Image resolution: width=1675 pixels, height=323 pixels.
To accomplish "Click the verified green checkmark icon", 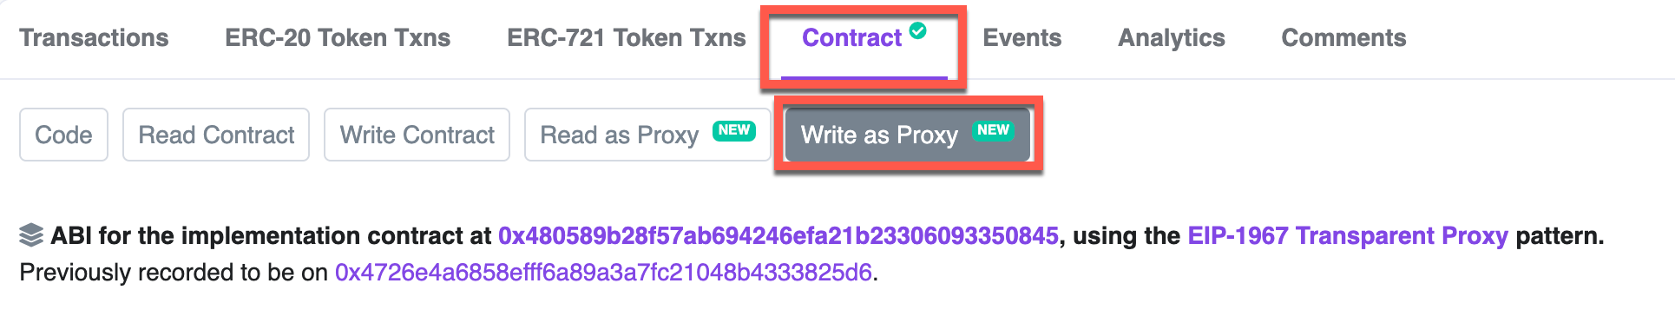I will click(917, 31).
